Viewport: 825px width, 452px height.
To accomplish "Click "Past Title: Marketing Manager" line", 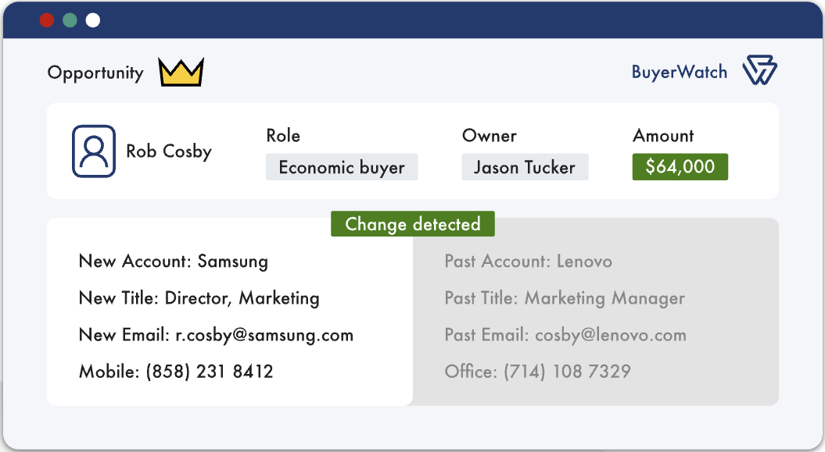I will pos(565,298).
